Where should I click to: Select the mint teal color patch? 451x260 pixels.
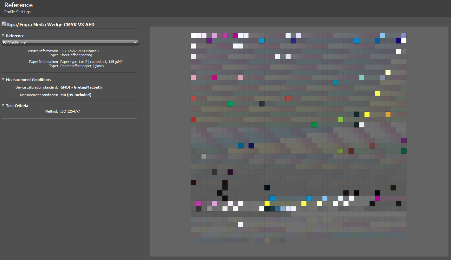362,77
